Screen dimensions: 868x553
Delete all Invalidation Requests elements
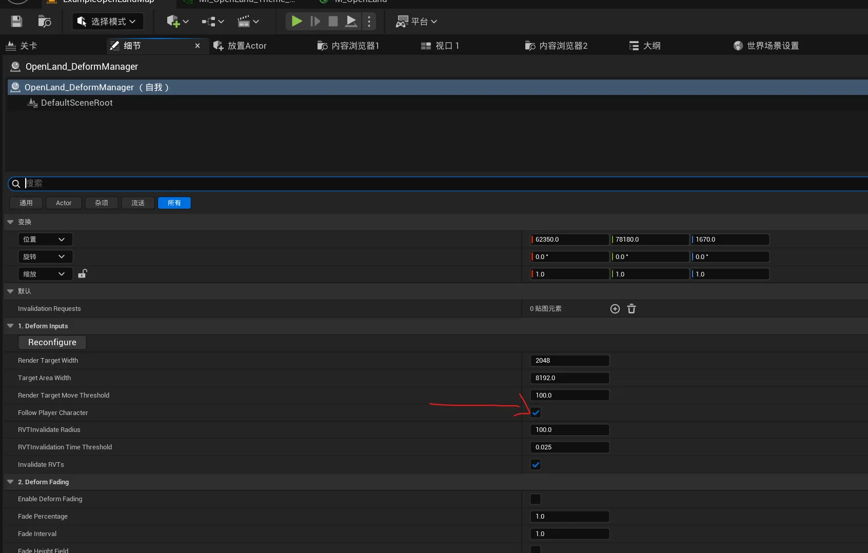pyautogui.click(x=632, y=309)
